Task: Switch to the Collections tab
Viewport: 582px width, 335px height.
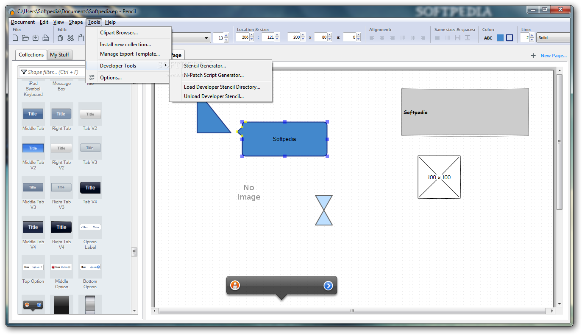Action: (x=31, y=55)
